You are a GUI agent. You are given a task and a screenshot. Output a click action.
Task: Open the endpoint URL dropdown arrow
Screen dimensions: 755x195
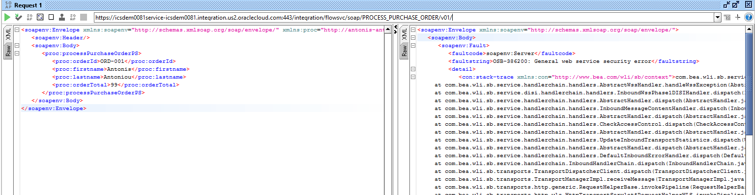point(718,17)
